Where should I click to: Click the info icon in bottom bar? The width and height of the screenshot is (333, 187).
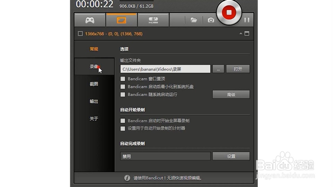127,178
